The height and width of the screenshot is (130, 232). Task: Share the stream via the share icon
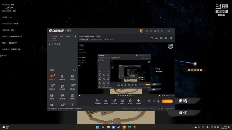171,38
